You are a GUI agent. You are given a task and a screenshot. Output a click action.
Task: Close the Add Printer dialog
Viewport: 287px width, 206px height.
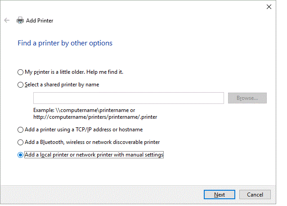click(269, 7)
